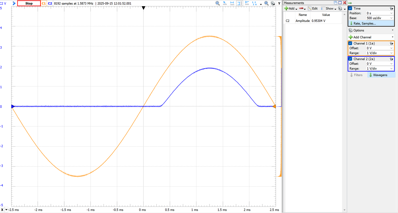Open the Add Channel dropdown arrow

coord(393,37)
